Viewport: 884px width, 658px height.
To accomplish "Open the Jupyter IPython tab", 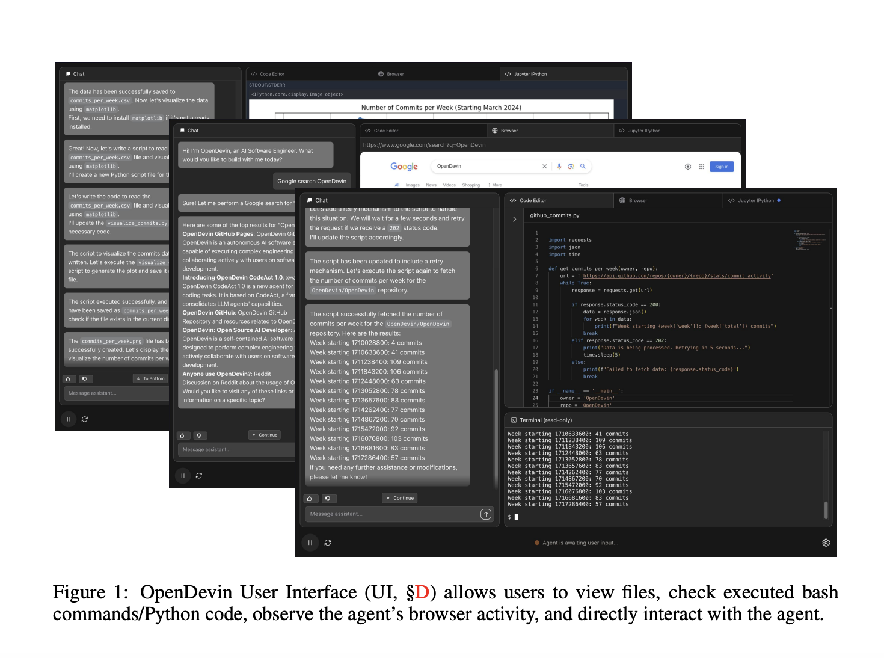I will [754, 200].
